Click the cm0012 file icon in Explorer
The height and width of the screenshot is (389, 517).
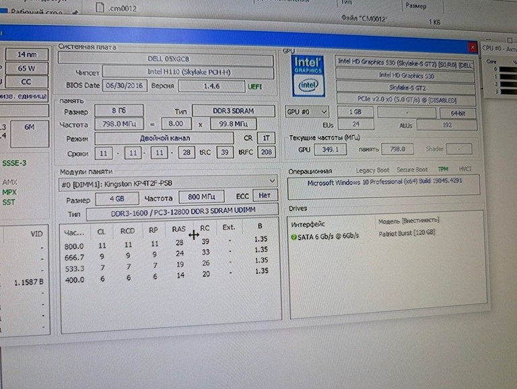(100, 7)
